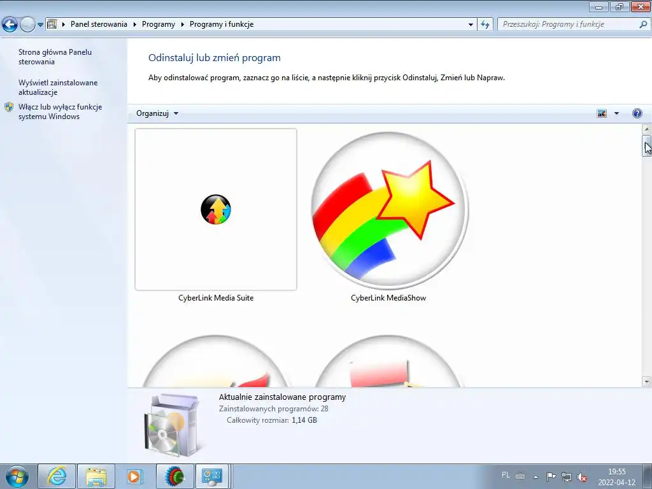652x489 pixels.
Task: Click the Windows Start orb
Action: pyautogui.click(x=17, y=476)
